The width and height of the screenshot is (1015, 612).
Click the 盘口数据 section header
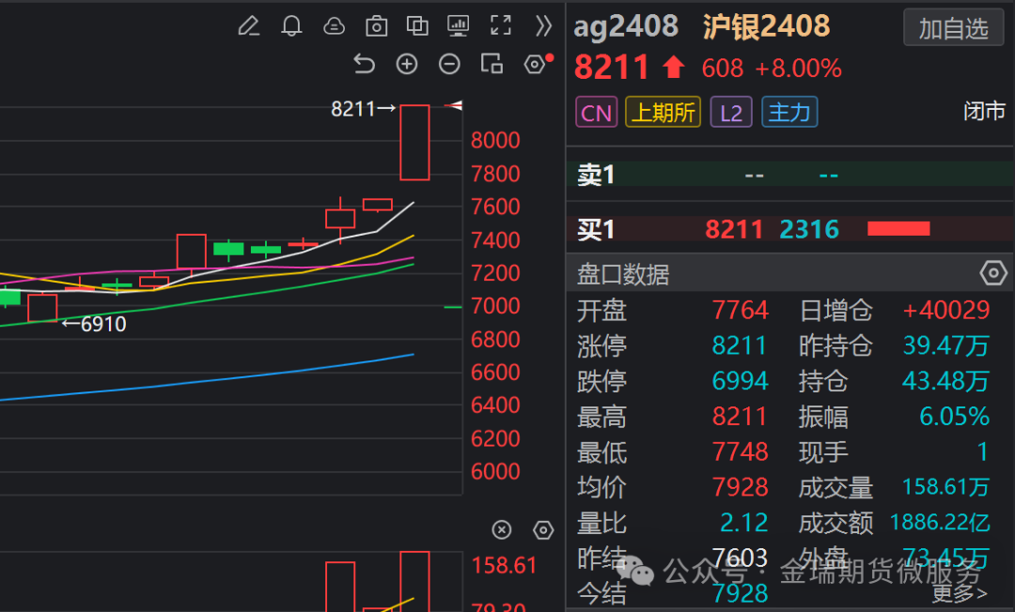point(789,273)
